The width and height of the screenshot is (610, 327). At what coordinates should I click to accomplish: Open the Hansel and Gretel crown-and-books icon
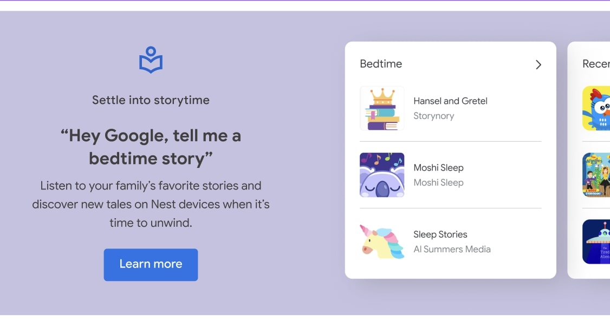pos(382,108)
